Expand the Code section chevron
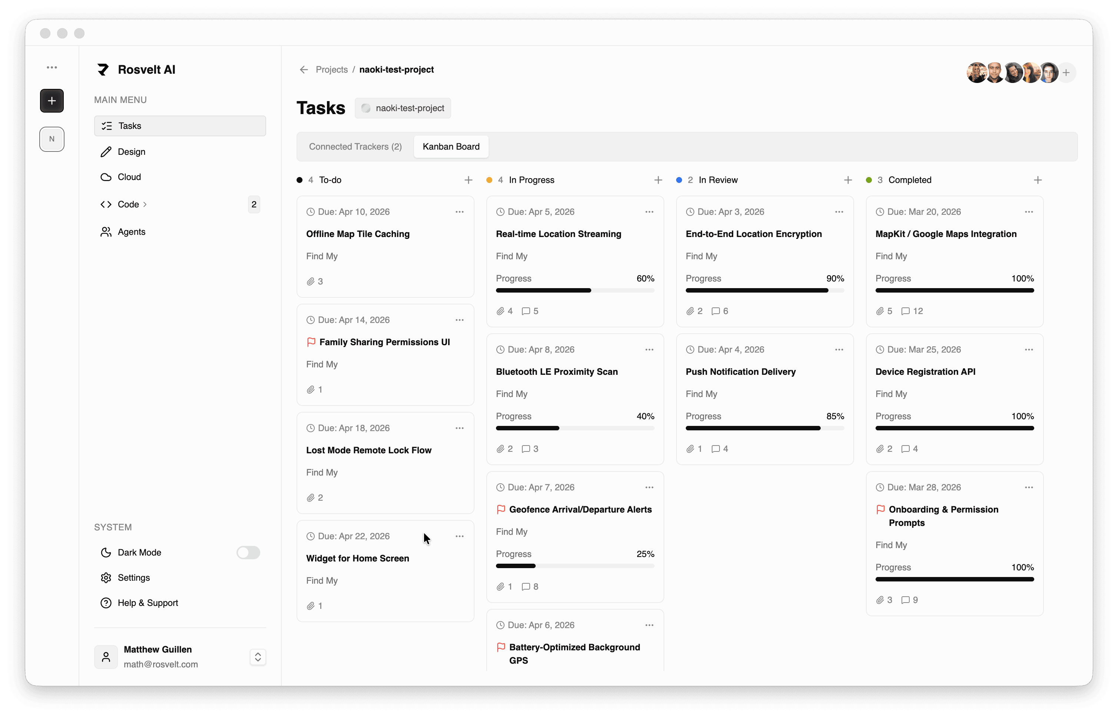This screenshot has width=1118, height=717. [145, 204]
